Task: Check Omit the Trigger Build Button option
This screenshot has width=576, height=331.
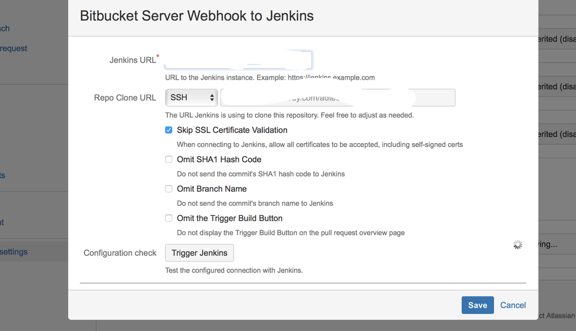Action: pyautogui.click(x=169, y=219)
